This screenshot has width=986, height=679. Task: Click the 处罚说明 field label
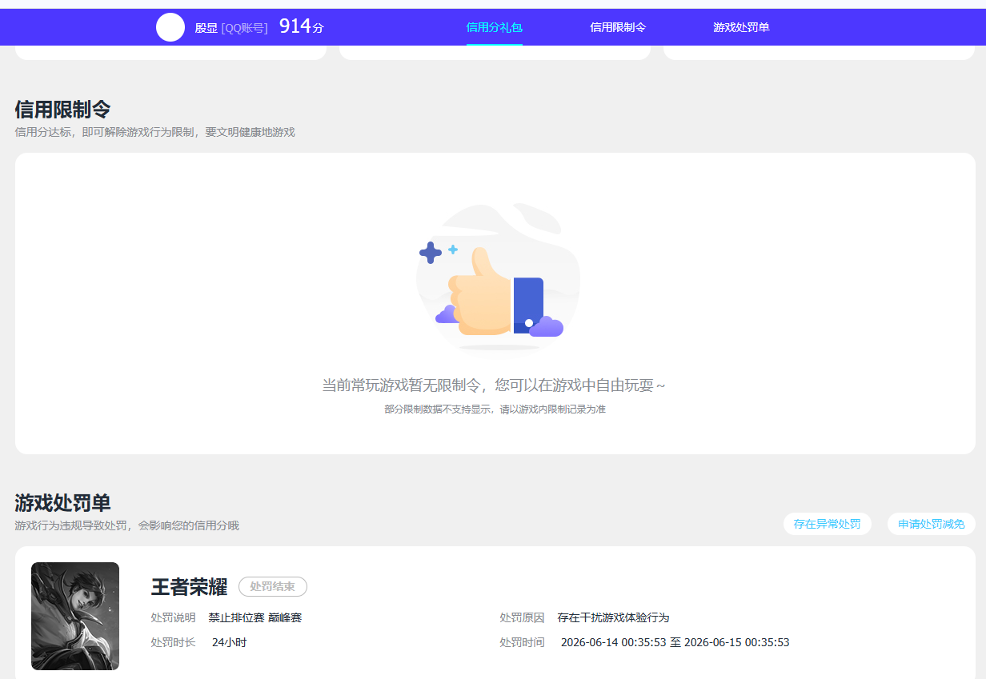(173, 617)
